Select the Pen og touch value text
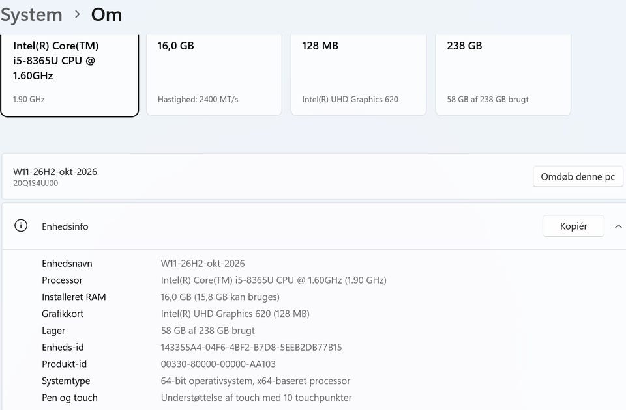 [256, 398]
